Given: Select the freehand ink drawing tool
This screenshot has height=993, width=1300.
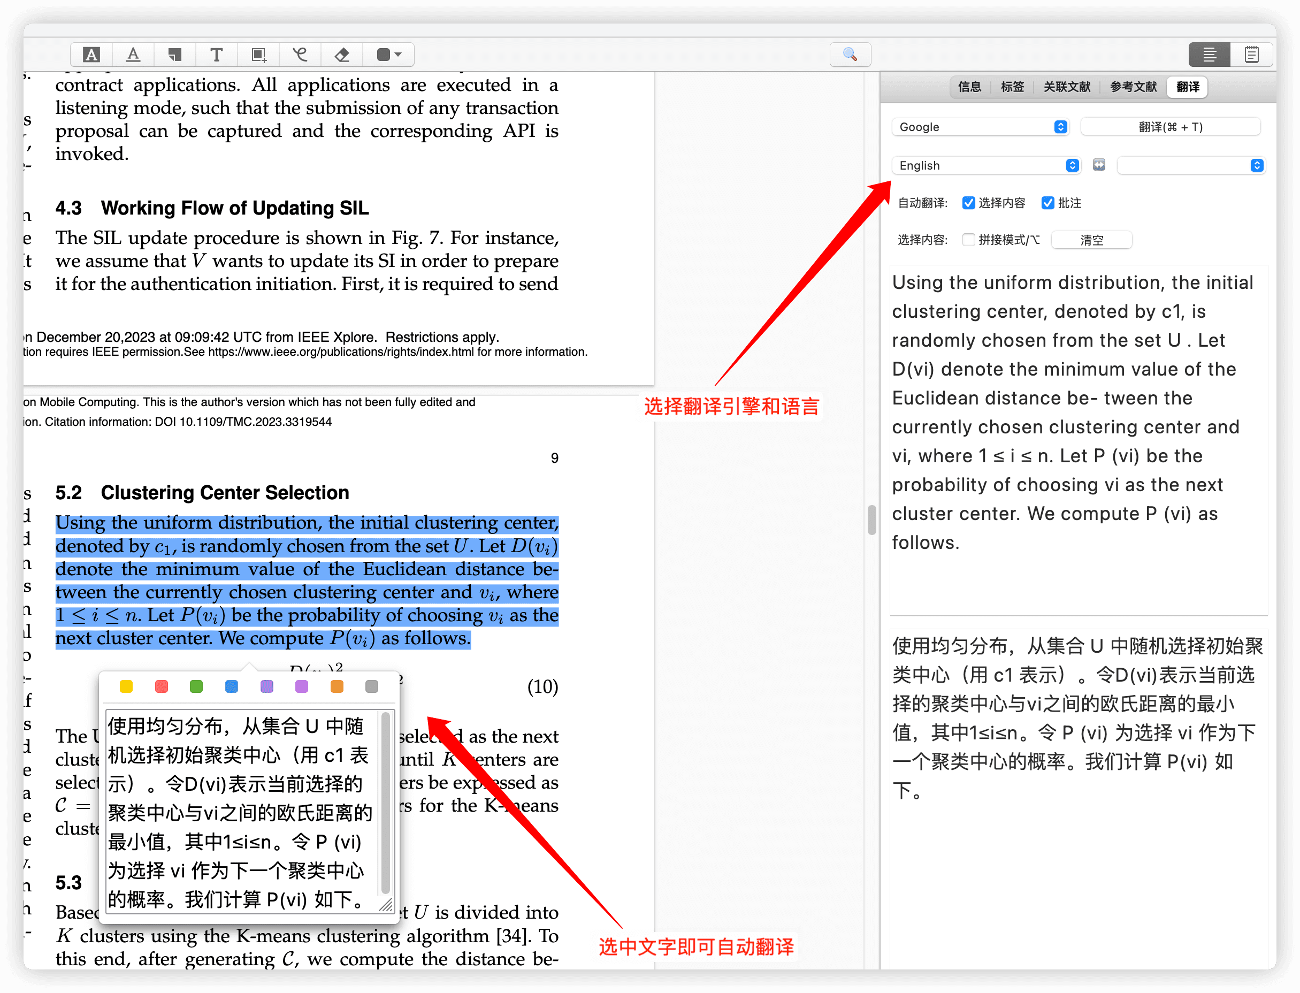Looking at the screenshot, I should pos(300,55).
